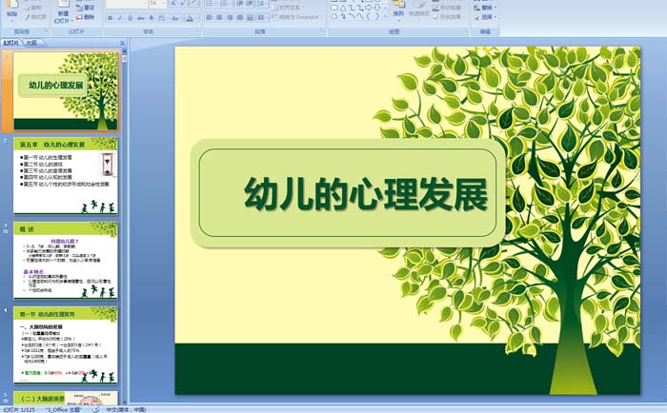
Task: Click the Bullets list icon
Action: [211, 4]
